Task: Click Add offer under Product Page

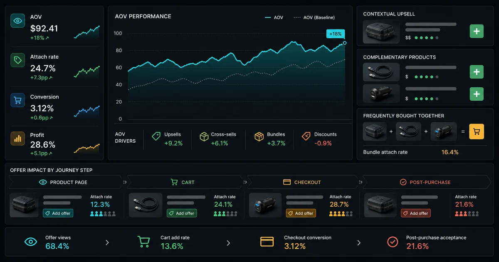Action: 58,213
